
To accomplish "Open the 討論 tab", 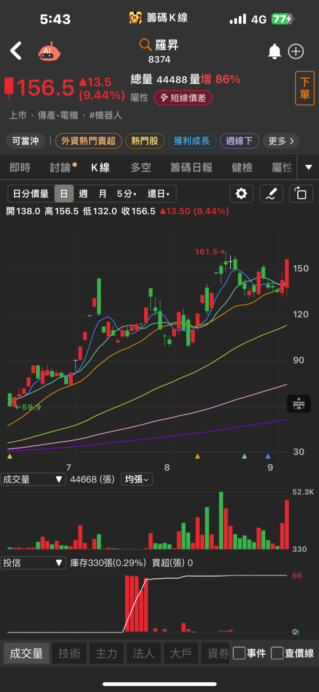I will pos(61,168).
